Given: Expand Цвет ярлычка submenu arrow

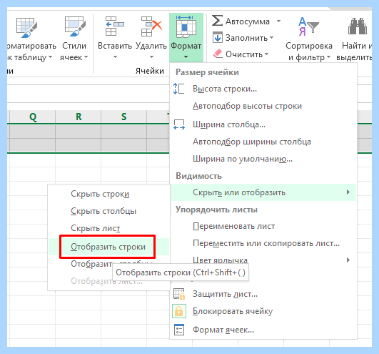Looking at the screenshot, I should (x=348, y=260).
